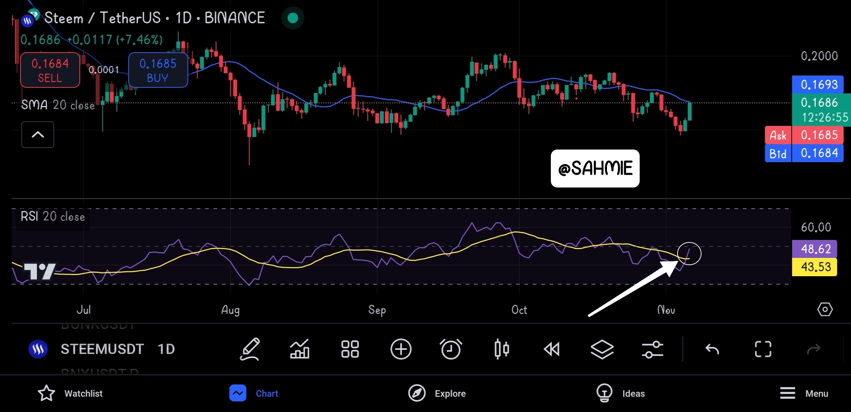Open the Explore tab
The height and width of the screenshot is (412, 851).
tap(437, 393)
